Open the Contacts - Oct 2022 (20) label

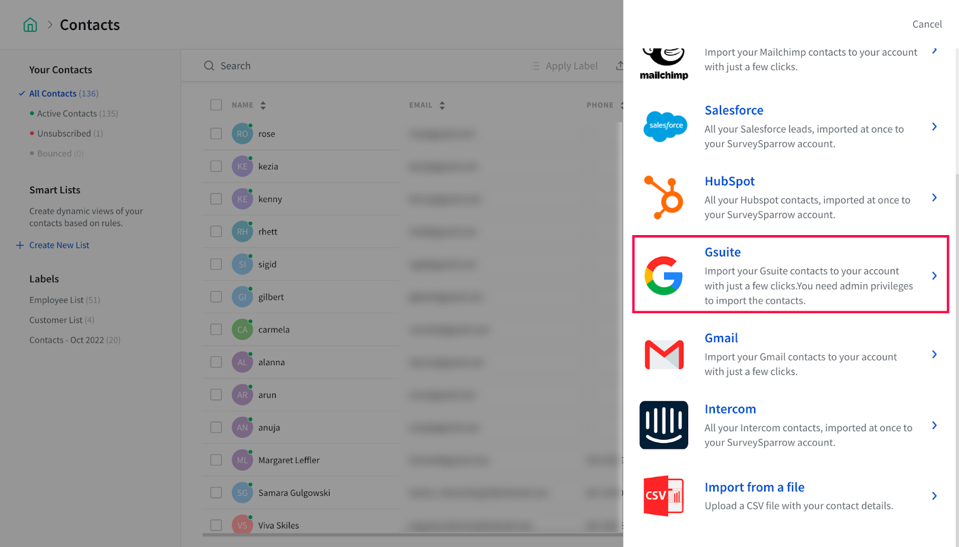tap(75, 340)
